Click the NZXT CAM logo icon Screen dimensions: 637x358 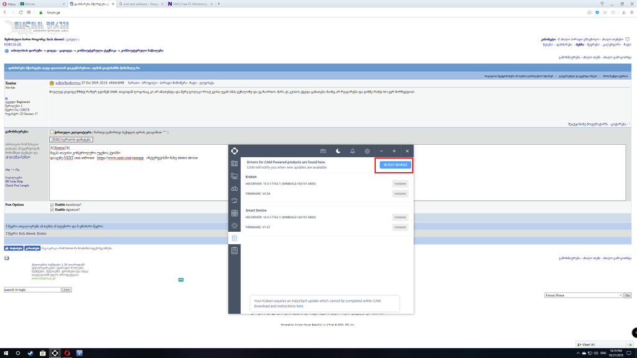235,151
